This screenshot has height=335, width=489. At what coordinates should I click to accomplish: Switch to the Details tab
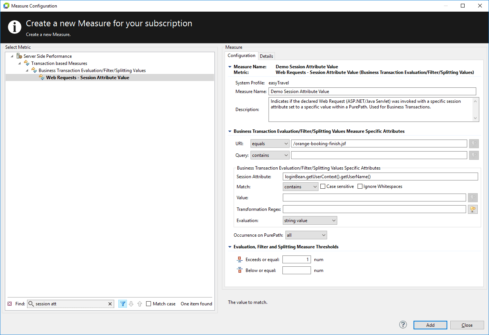pos(267,56)
